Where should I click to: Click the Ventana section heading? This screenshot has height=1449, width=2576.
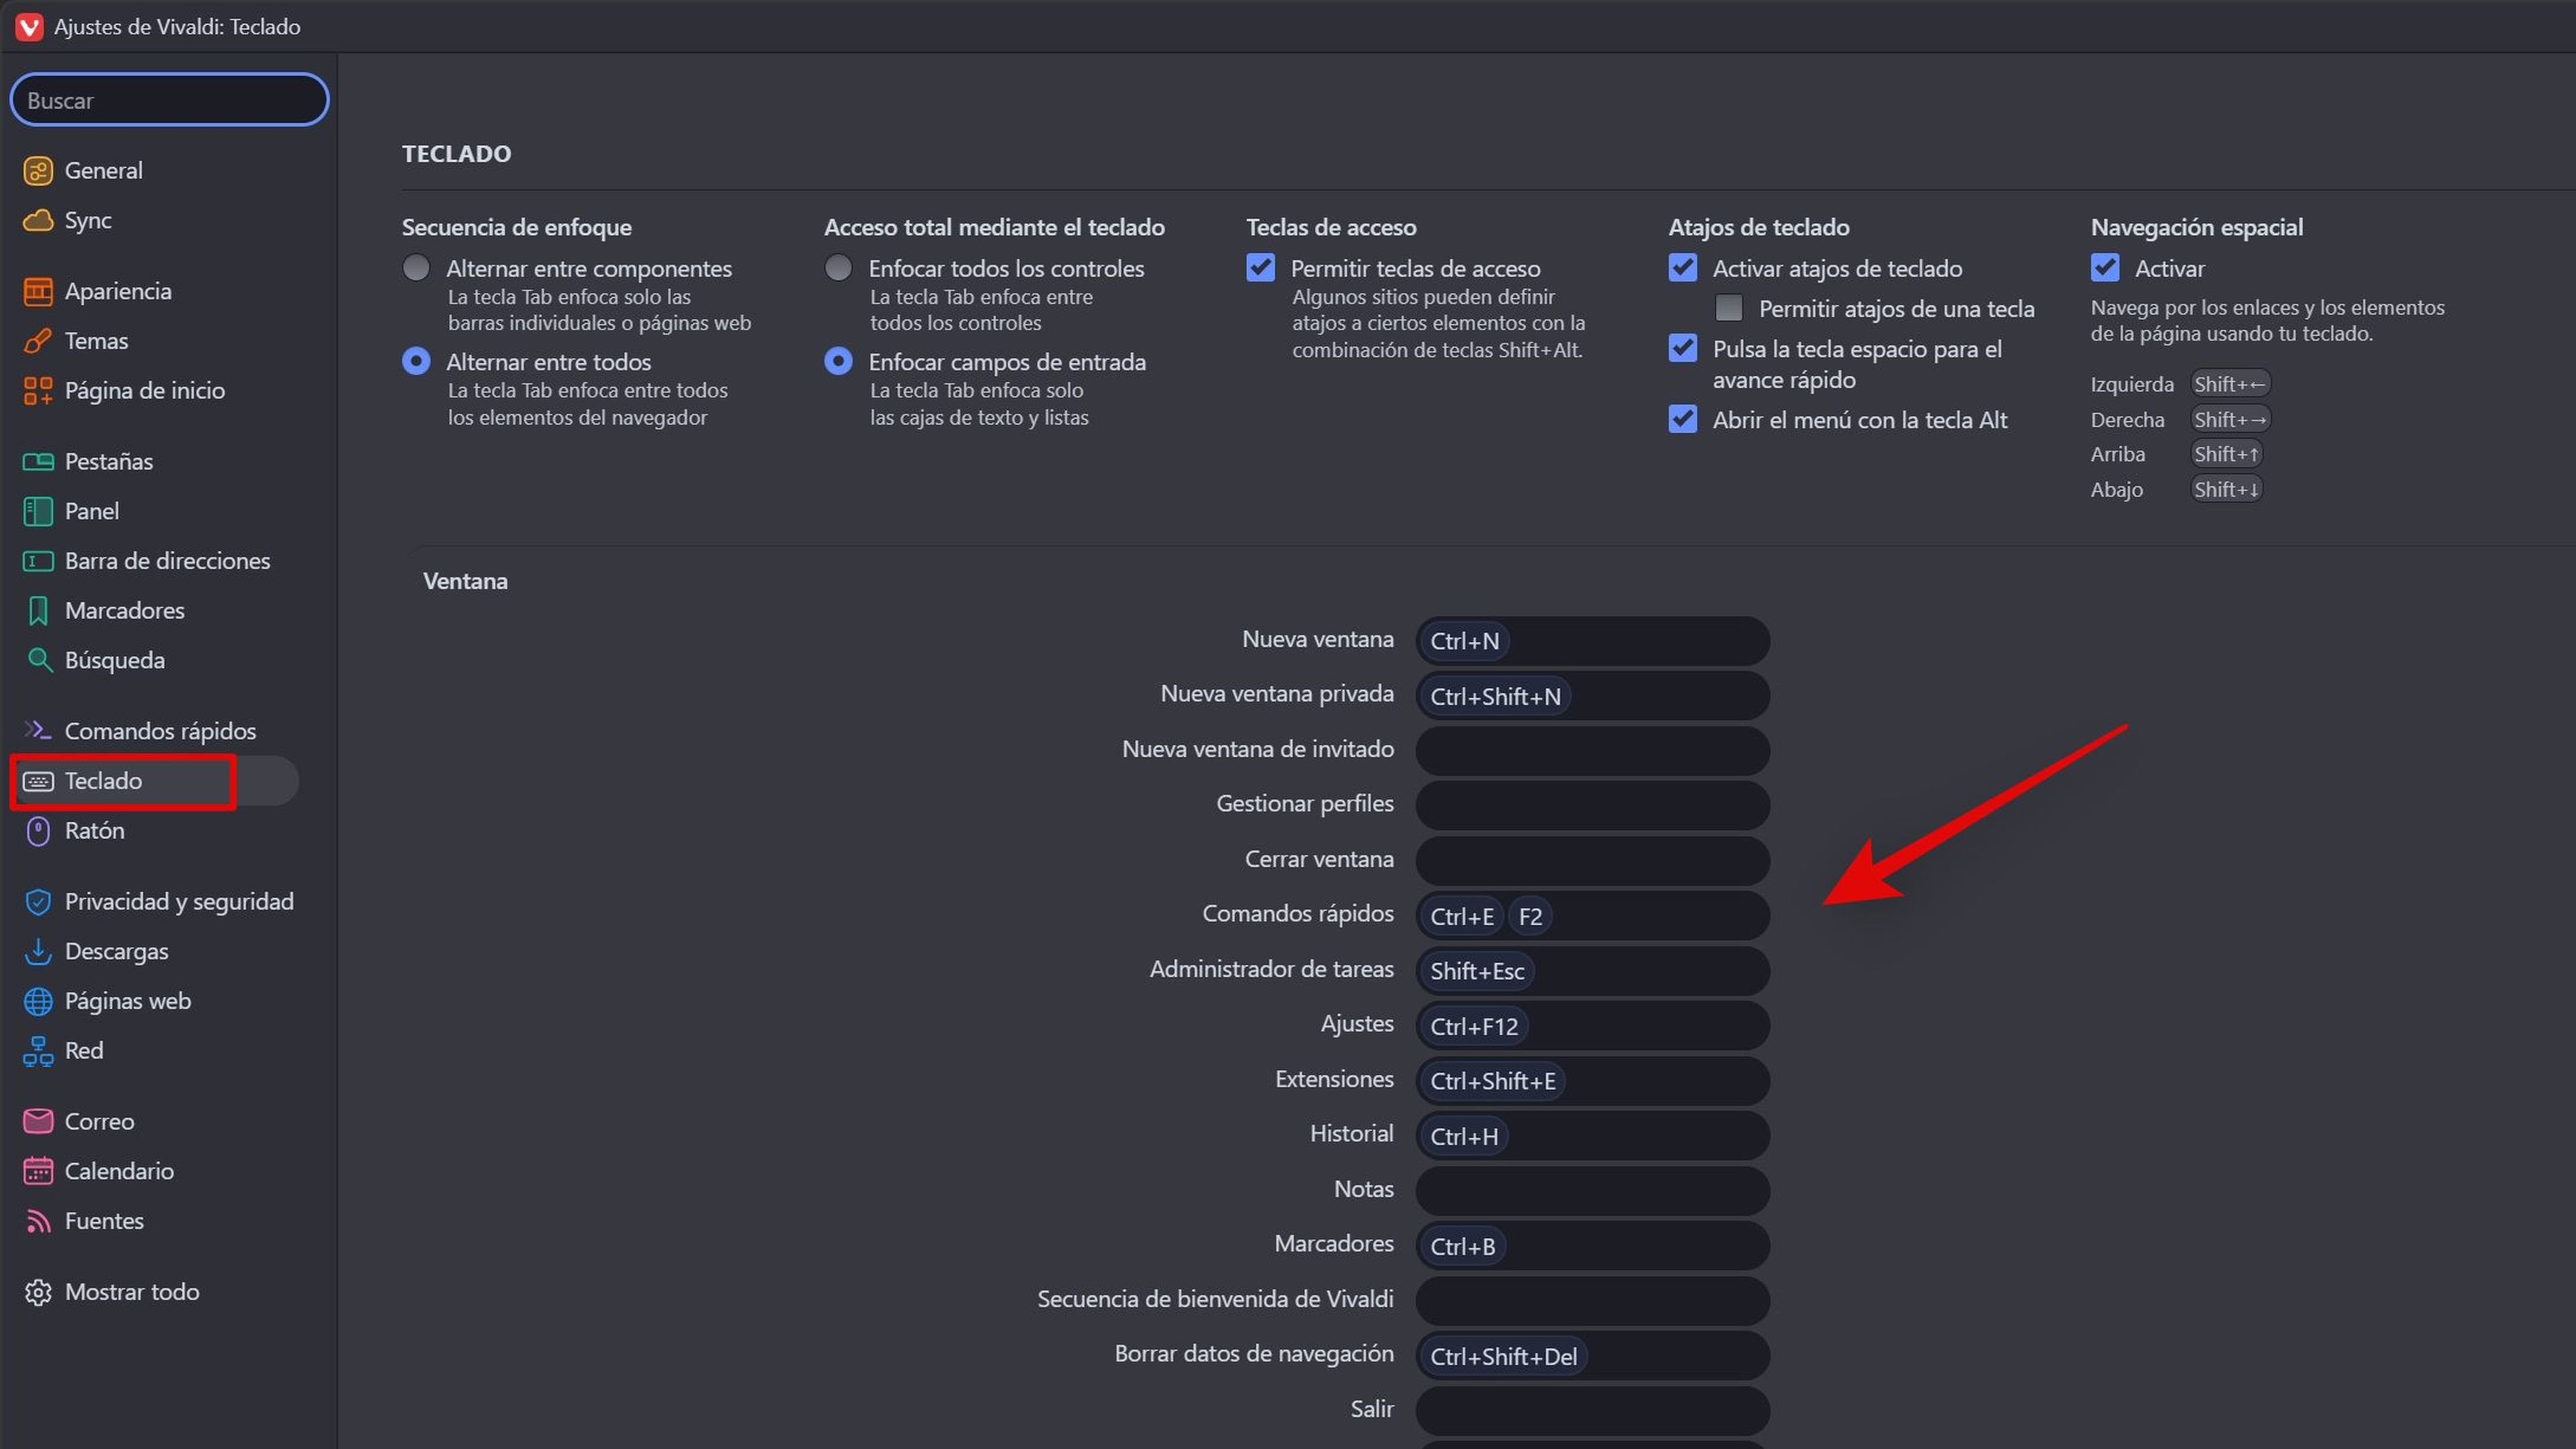(465, 581)
